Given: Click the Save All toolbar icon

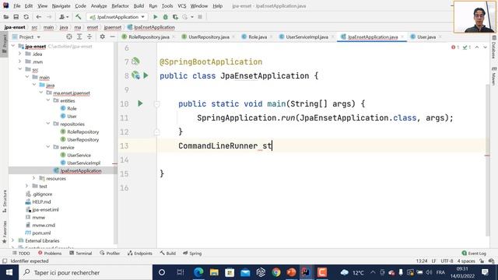Looking at the screenshot, I should (x=16, y=17).
